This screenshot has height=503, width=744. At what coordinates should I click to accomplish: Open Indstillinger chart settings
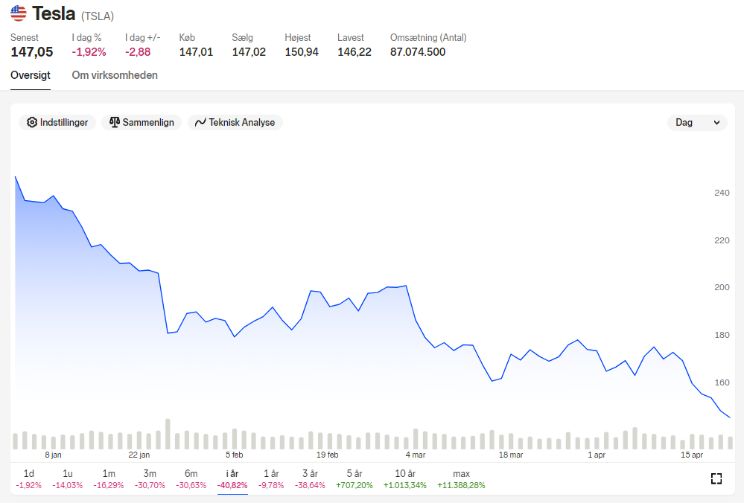(57, 122)
